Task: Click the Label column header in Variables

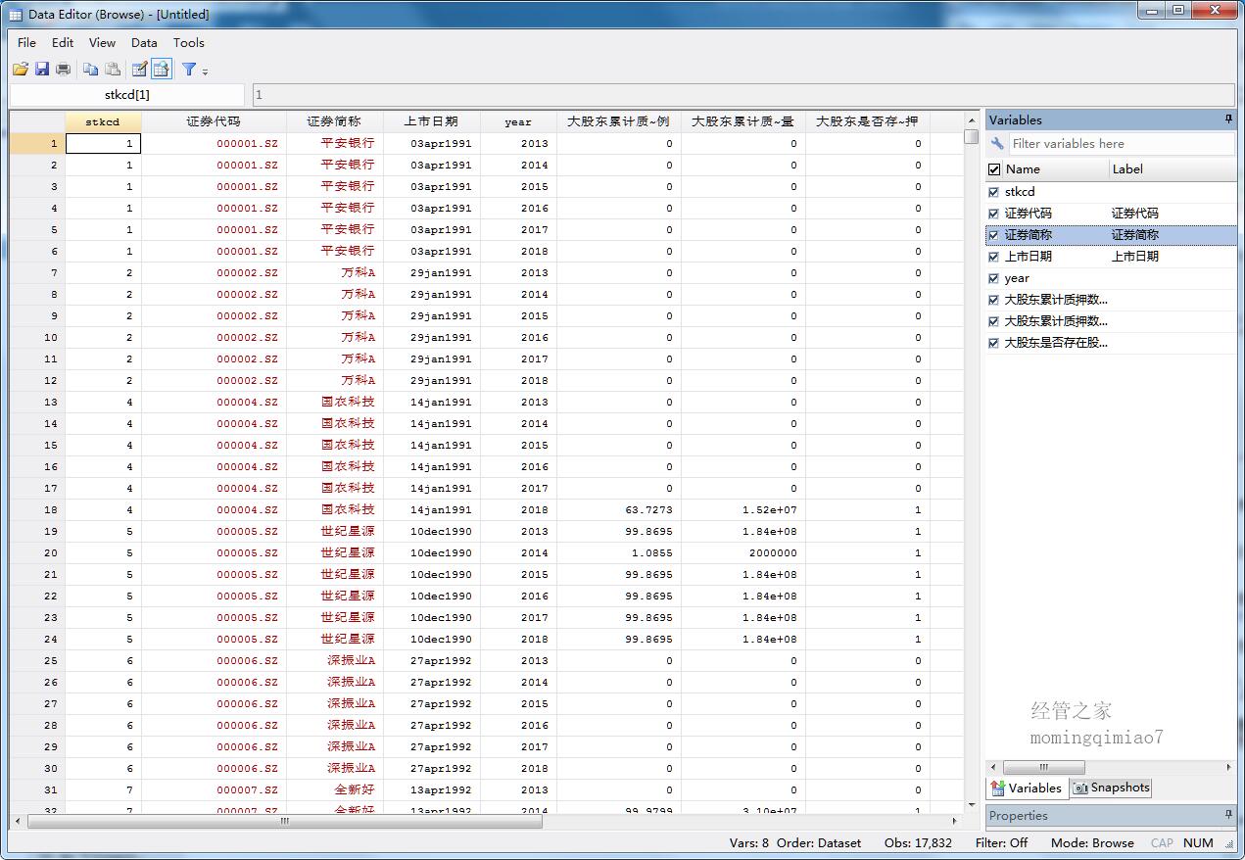Action: pos(1127,169)
